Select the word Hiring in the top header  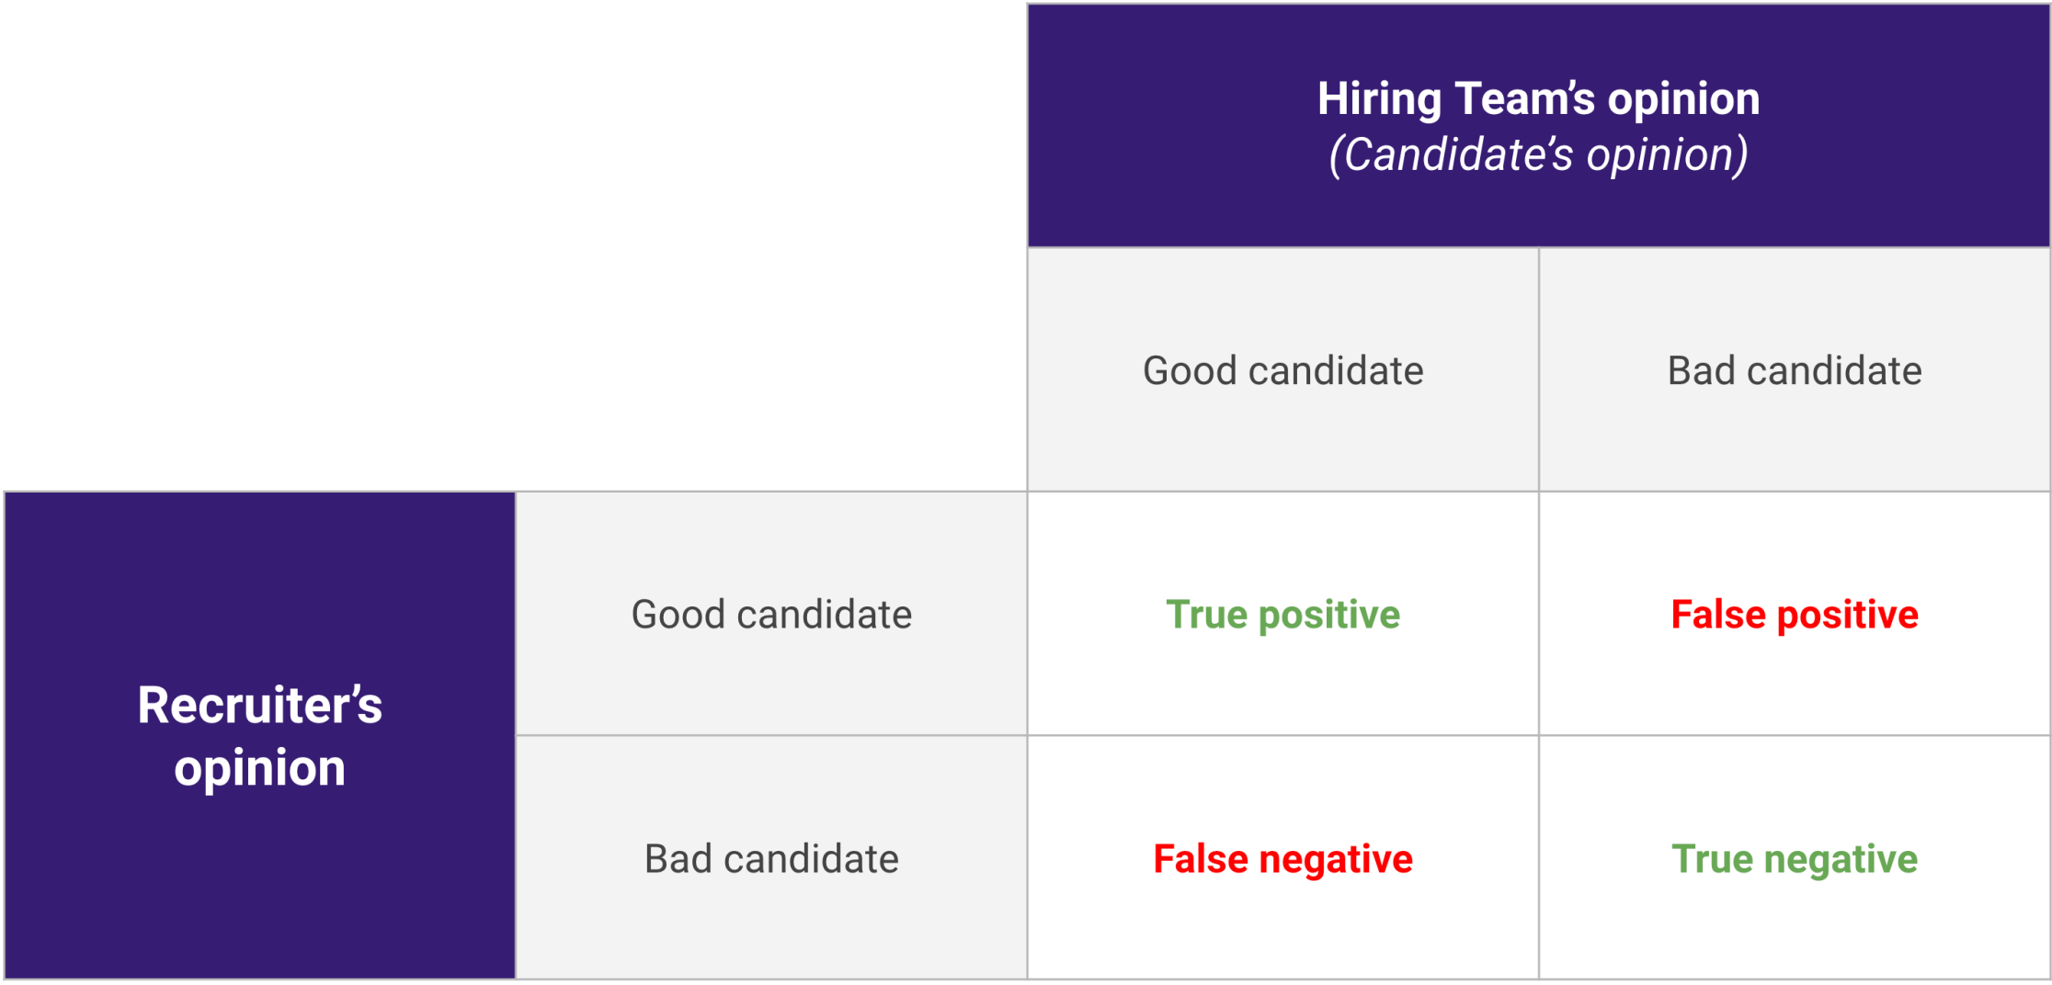[x=1379, y=99]
